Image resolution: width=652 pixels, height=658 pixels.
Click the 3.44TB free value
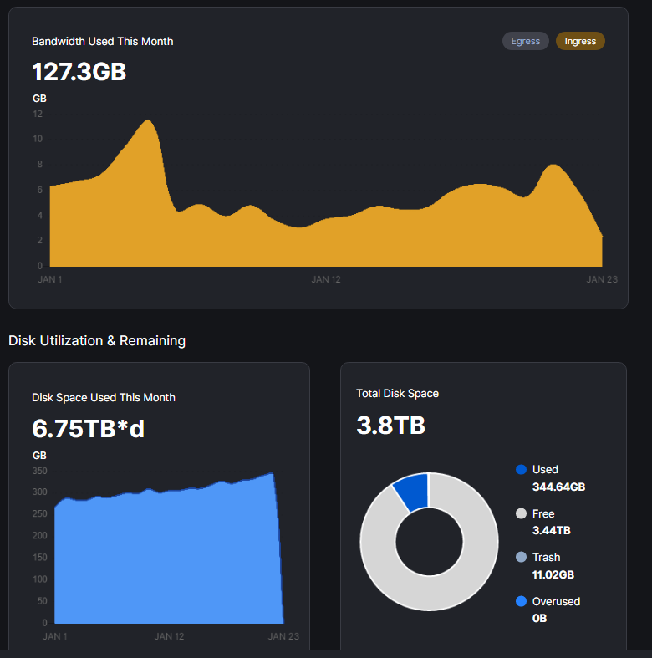(x=552, y=530)
